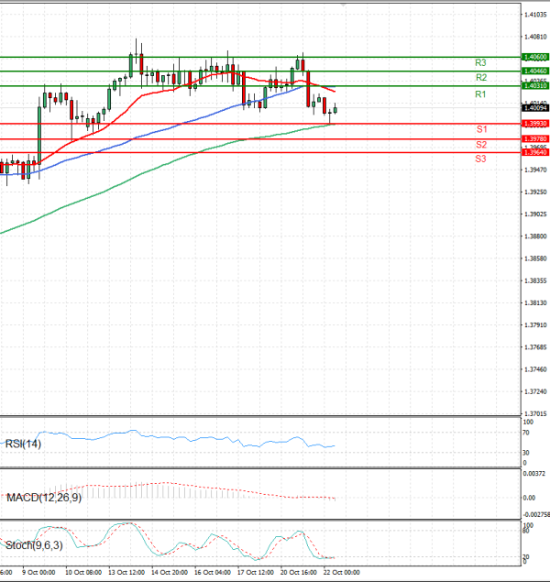Image resolution: width=550 pixels, height=582 pixels.
Task: Click the last green candlestick on the chart
Action: [x=335, y=109]
